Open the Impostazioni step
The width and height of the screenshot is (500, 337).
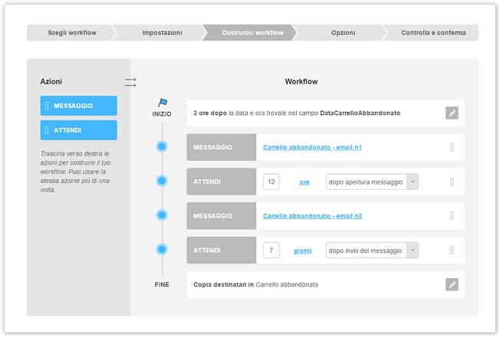[x=162, y=33]
